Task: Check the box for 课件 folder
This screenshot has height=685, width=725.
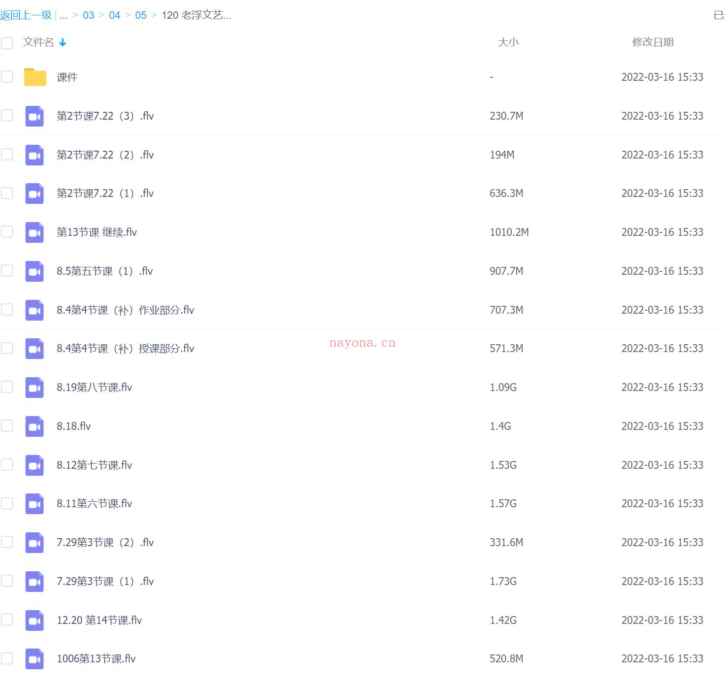Action: [x=7, y=76]
